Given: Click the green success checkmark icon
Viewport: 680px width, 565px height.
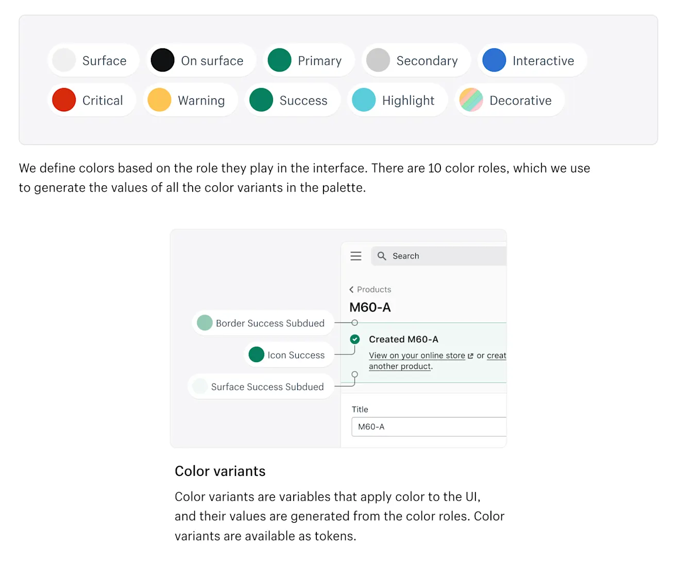Looking at the screenshot, I should pyautogui.click(x=355, y=339).
